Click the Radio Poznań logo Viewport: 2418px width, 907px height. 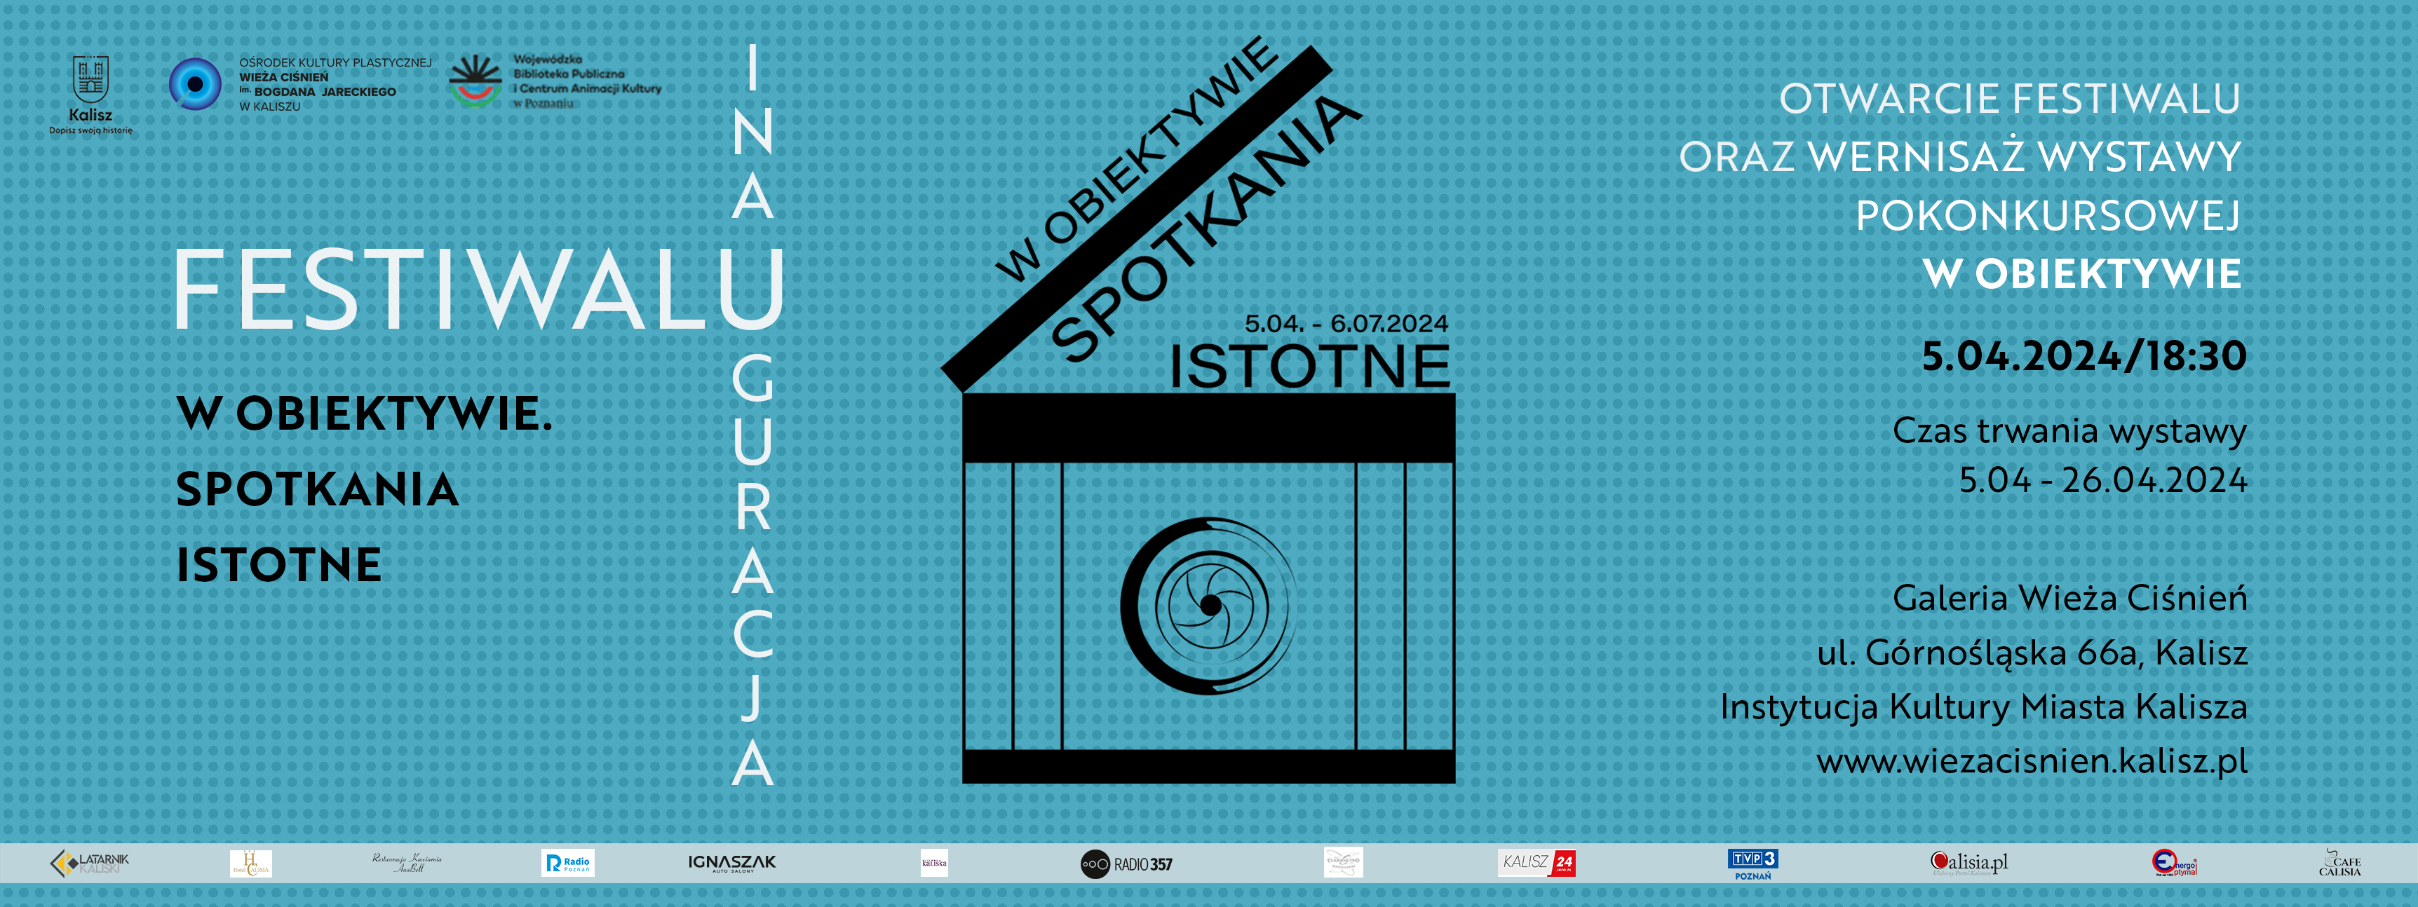coord(568,863)
